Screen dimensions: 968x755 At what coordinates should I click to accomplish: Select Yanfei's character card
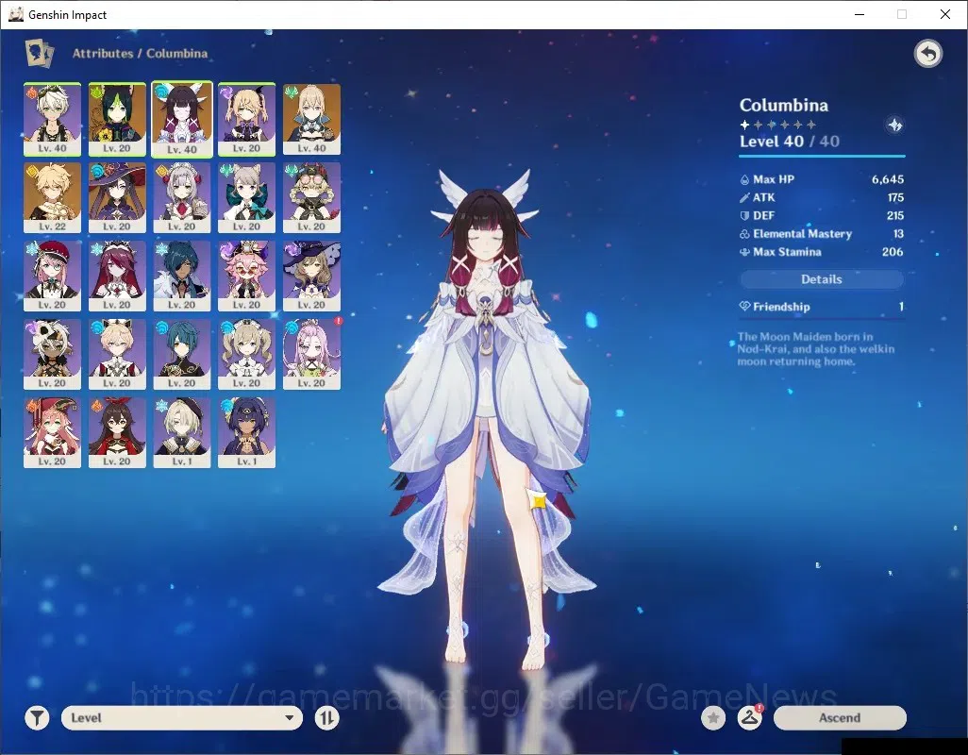53,433
